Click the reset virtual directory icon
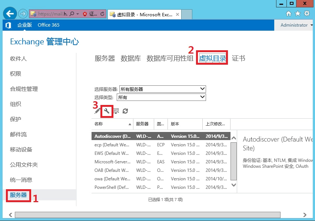The height and width of the screenshot is (221, 315). click(x=116, y=111)
